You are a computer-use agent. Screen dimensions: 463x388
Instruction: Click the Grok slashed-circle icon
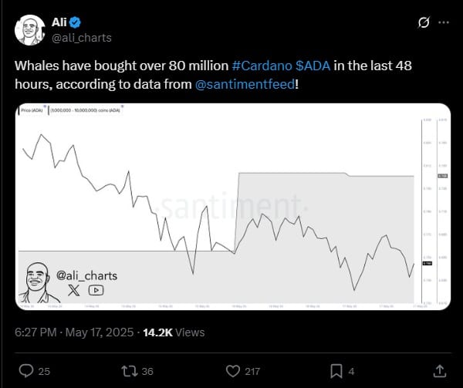(423, 24)
